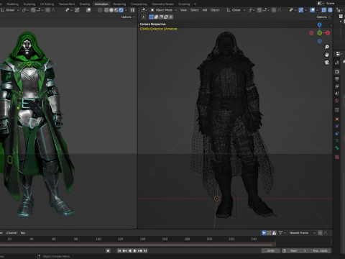The width and height of the screenshot is (345, 259).
Task: Toggle Only Show Selected in timeline header
Action: pyautogui.click(x=264, y=233)
